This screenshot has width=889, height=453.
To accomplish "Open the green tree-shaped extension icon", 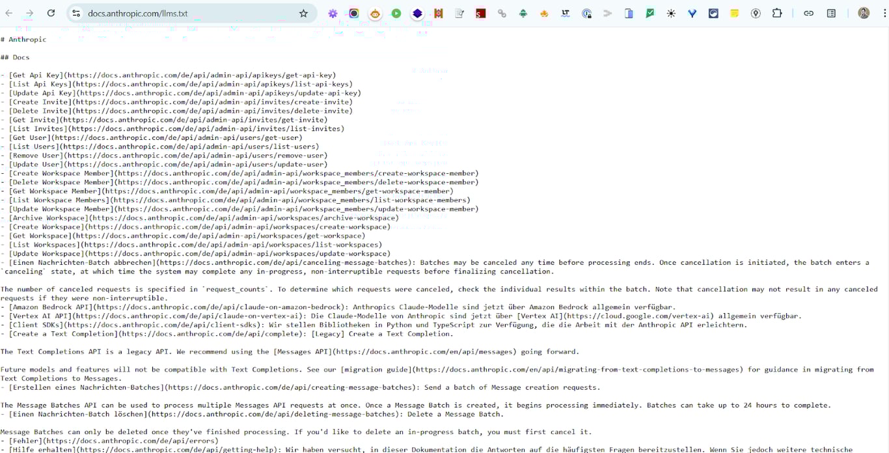I will click(x=523, y=13).
